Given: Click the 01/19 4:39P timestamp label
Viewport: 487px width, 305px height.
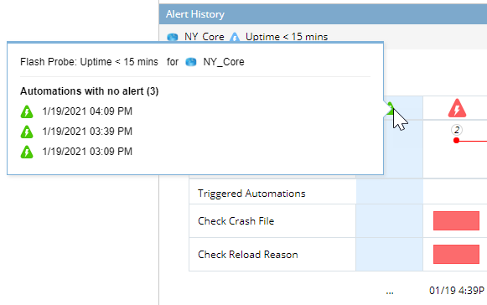Looking at the screenshot, I should pos(457,291).
